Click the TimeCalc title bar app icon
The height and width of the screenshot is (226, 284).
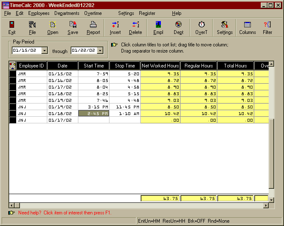(6, 5)
